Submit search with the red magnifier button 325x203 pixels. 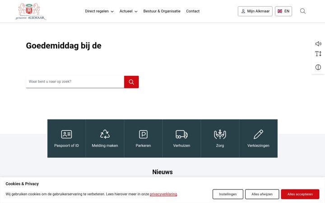point(131,82)
